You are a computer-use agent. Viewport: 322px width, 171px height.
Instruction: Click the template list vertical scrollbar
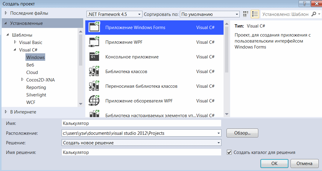pyautogui.click(x=227, y=50)
